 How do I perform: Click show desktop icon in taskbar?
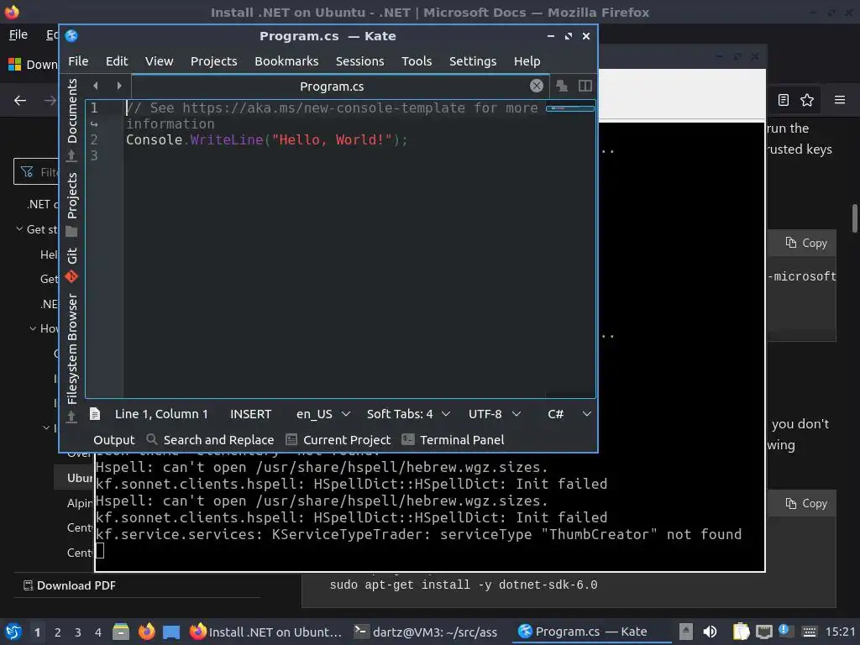click(x=171, y=632)
